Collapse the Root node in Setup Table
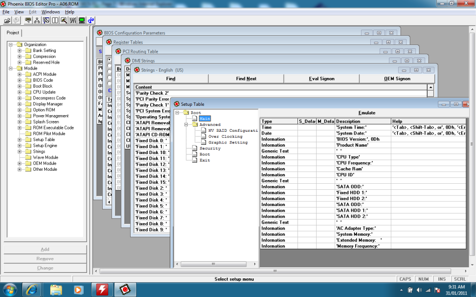 click(x=177, y=113)
